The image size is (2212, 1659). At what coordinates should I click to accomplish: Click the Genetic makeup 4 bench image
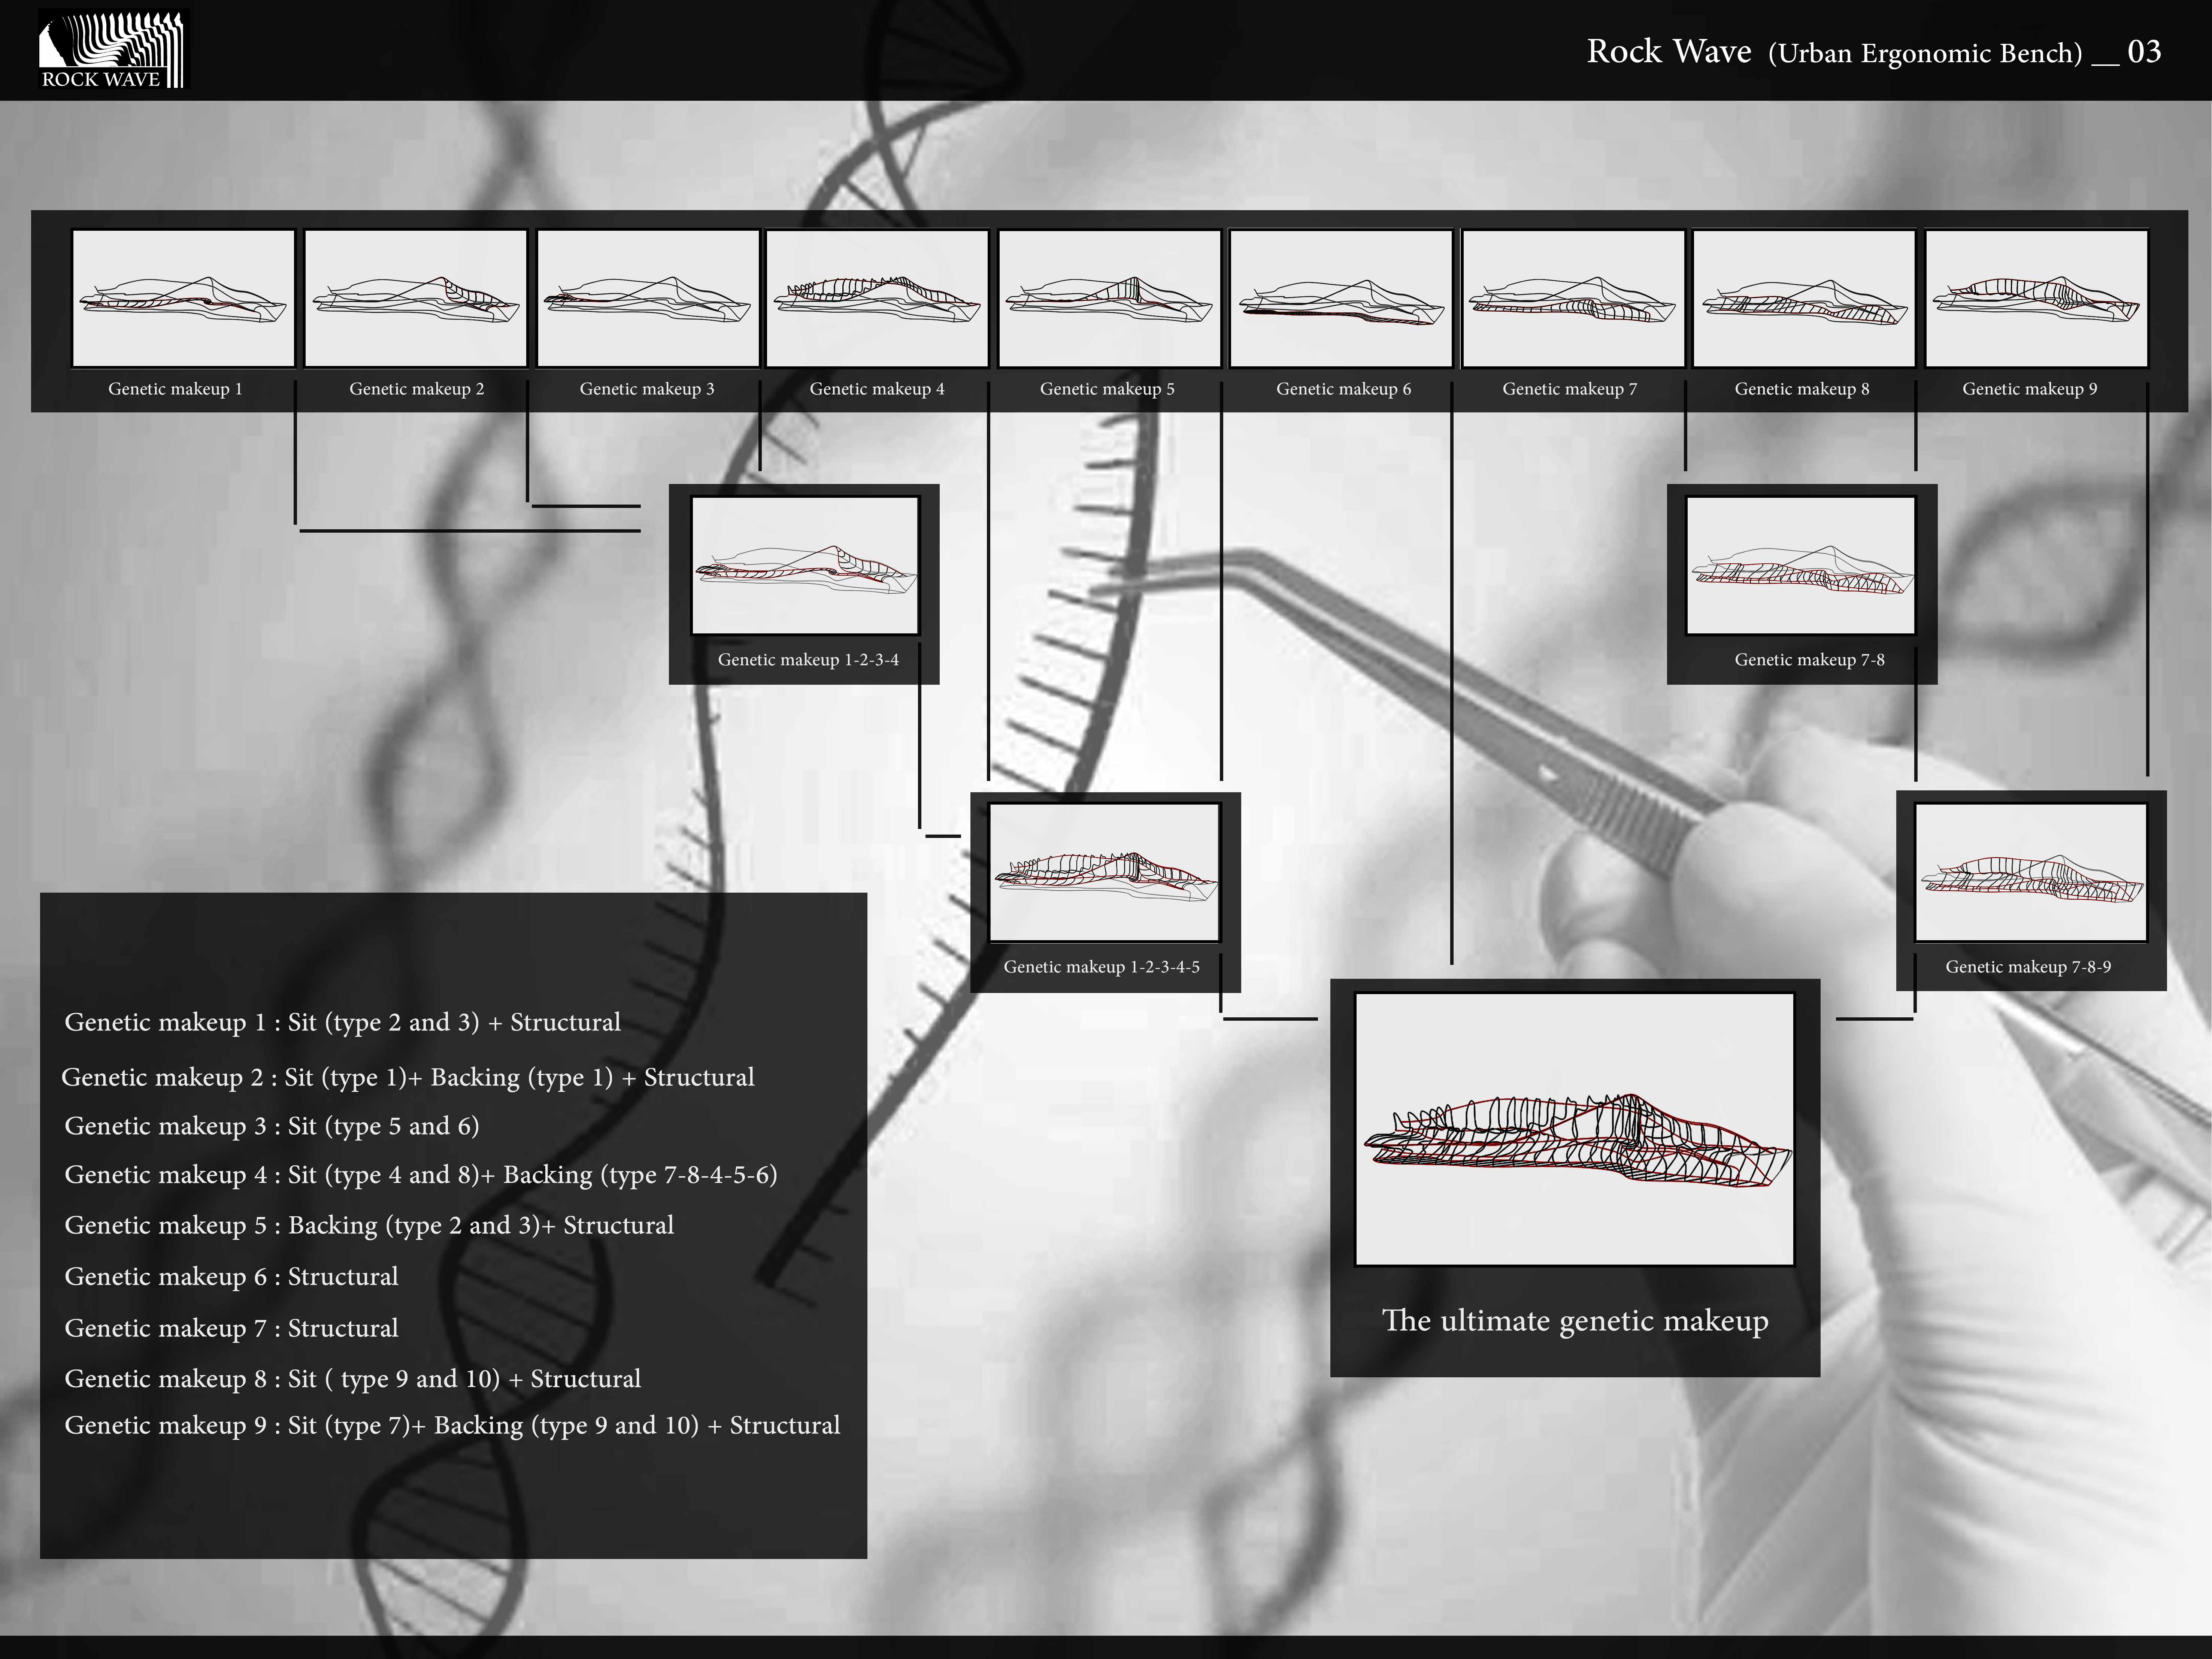point(877,298)
